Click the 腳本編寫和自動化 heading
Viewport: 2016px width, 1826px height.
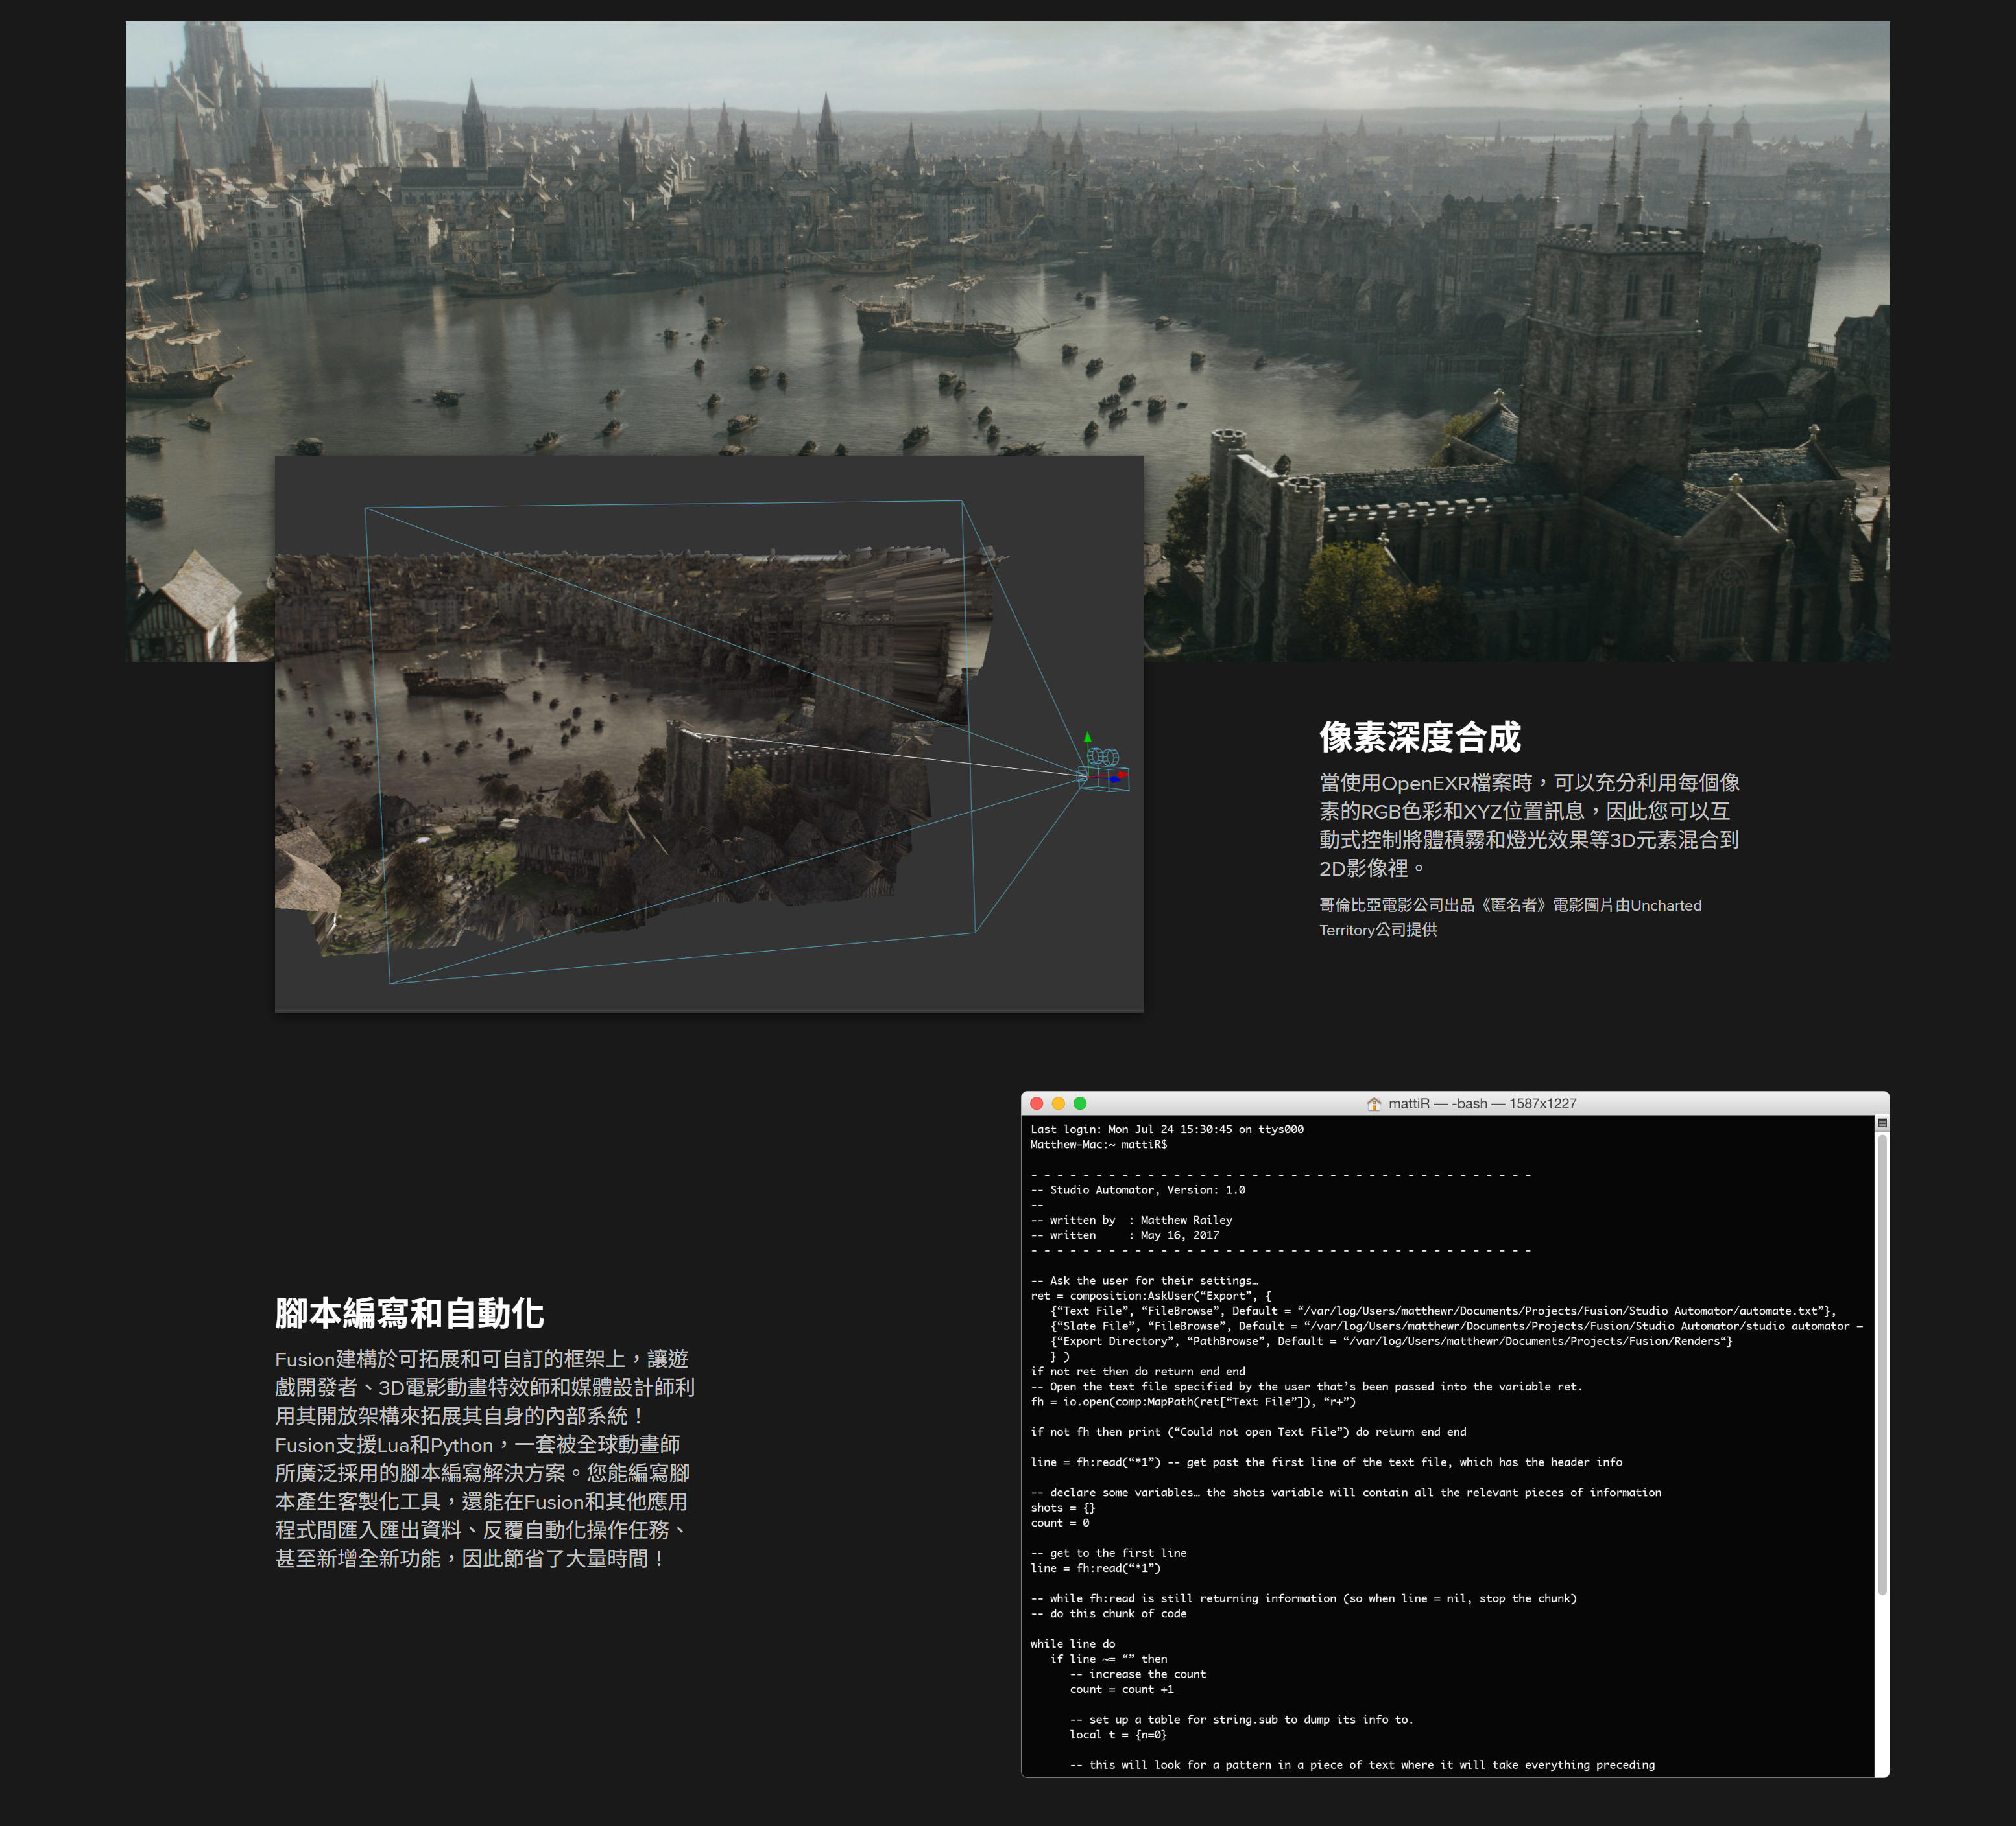[x=409, y=1313]
